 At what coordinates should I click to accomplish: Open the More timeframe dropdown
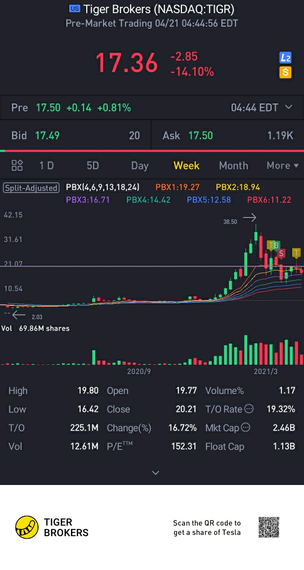[x=282, y=165]
